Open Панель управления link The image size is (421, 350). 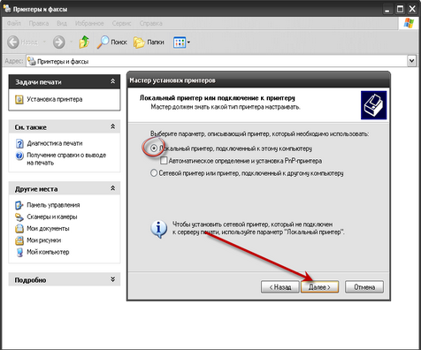pos(53,205)
